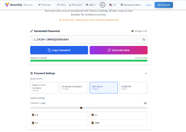Open the Tools dropdown menu

click(x=91, y=5)
